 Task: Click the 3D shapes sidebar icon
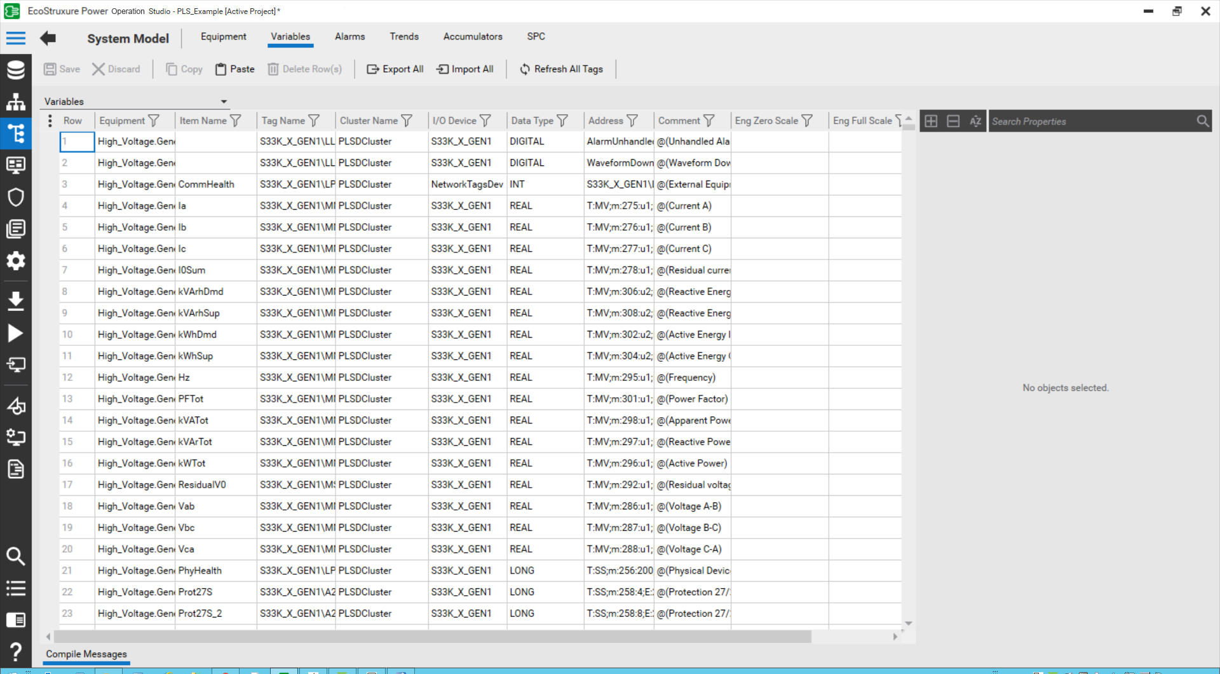tap(16, 405)
